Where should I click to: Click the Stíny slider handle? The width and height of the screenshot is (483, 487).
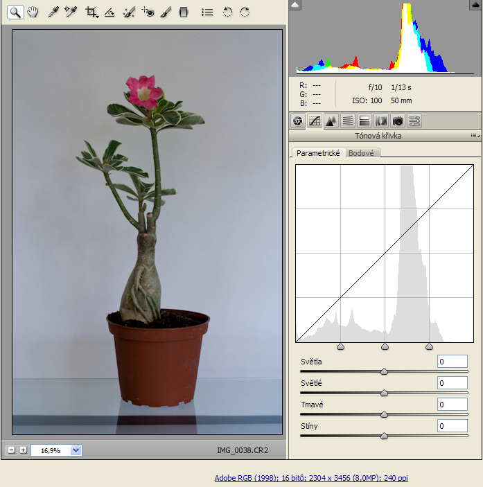[384, 436]
